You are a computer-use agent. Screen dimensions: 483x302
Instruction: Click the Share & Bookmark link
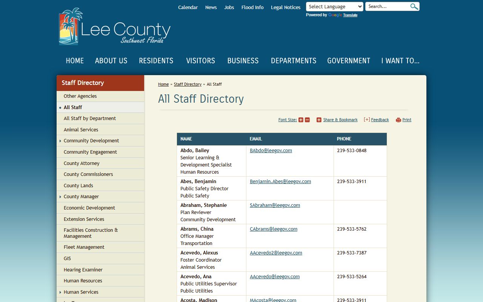340,120
